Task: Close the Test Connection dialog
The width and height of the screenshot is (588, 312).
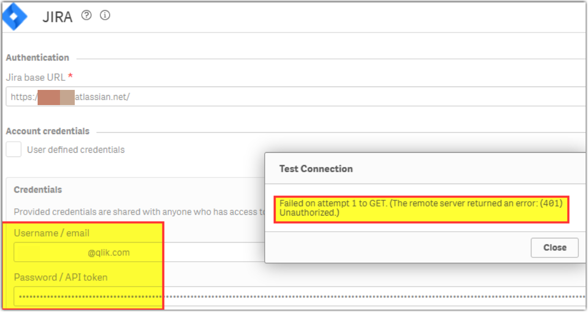Action: 554,247
